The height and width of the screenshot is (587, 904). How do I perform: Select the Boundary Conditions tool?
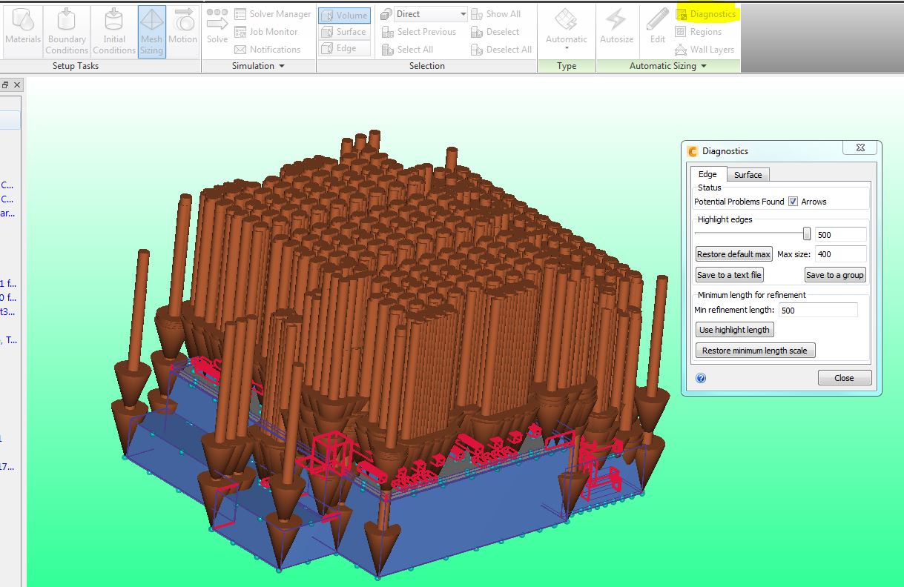pos(67,30)
